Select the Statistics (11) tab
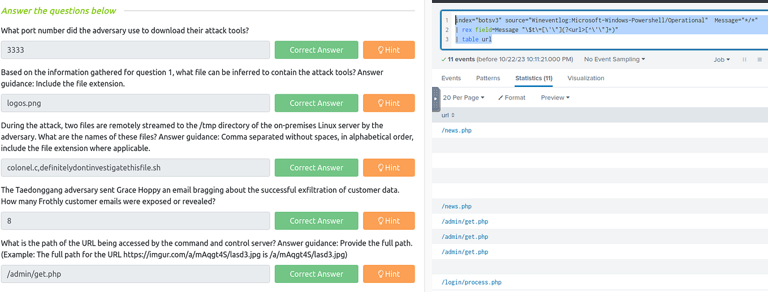This screenshot has height=292, width=768. click(534, 78)
